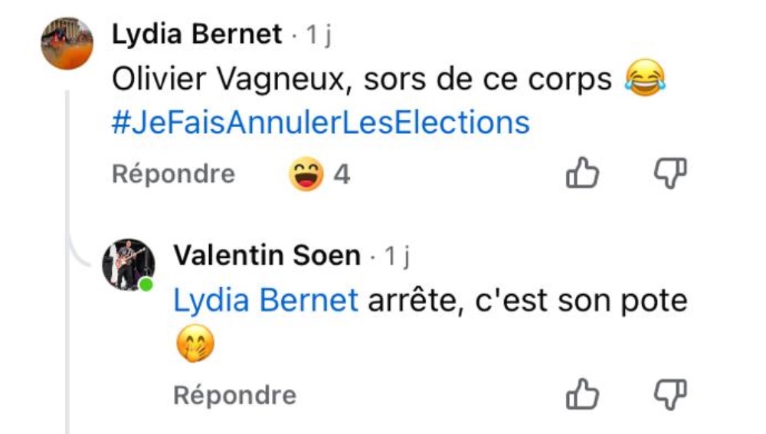Reply to Lydia Bernet's comment via Répondre
The image size is (766, 434).
(x=173, y=175)
